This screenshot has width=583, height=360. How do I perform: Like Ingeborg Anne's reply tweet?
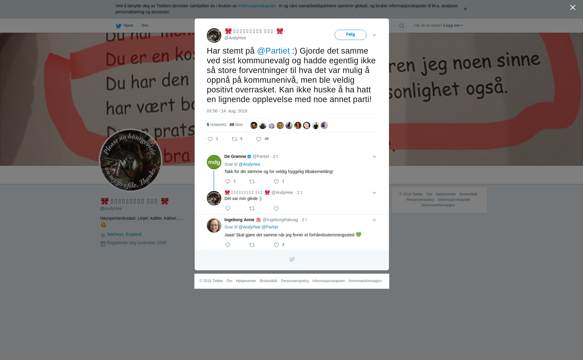coord(276,245)
